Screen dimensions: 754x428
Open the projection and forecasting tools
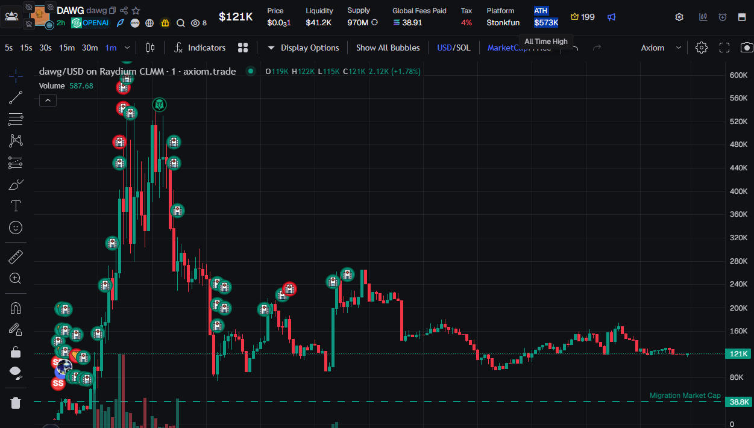(x=16, y=163)
